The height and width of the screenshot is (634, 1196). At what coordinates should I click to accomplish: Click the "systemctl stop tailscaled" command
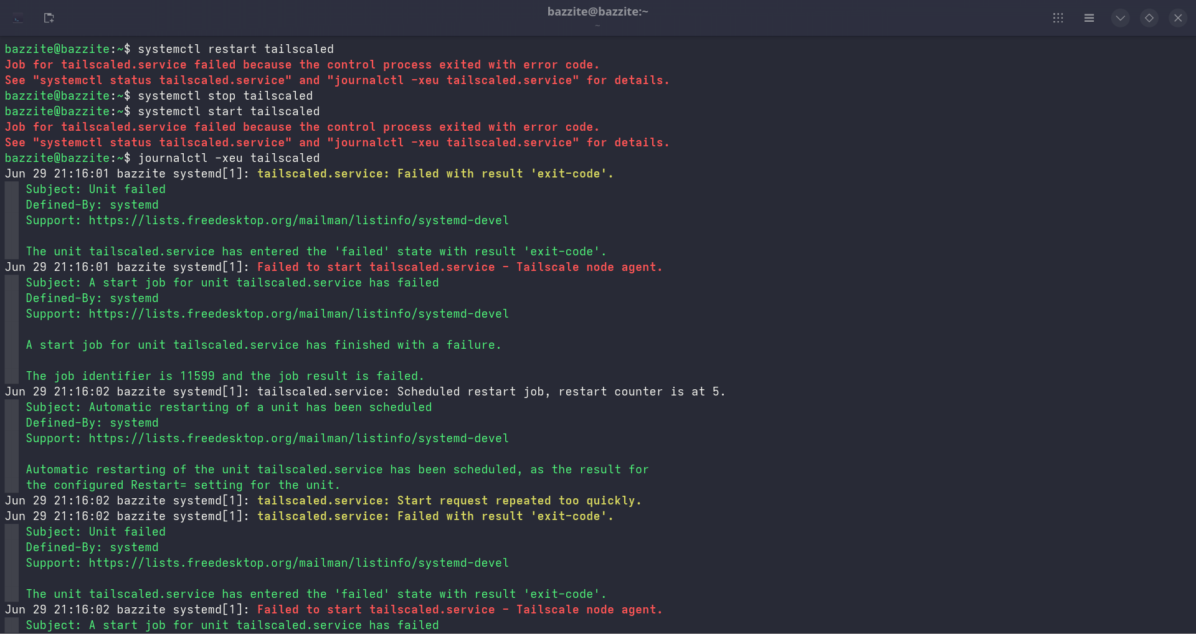(225, 96)
